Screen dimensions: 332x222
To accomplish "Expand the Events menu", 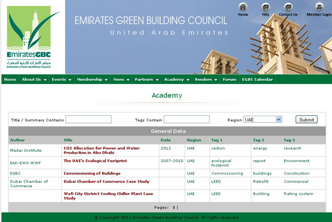I will 62,79.
